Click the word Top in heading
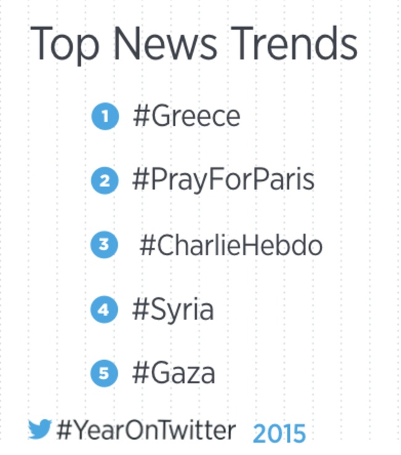This screenshot has width=401, height=455. tap(64, 45)
